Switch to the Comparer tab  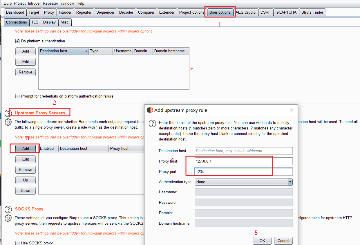click(x=146, y=12)
